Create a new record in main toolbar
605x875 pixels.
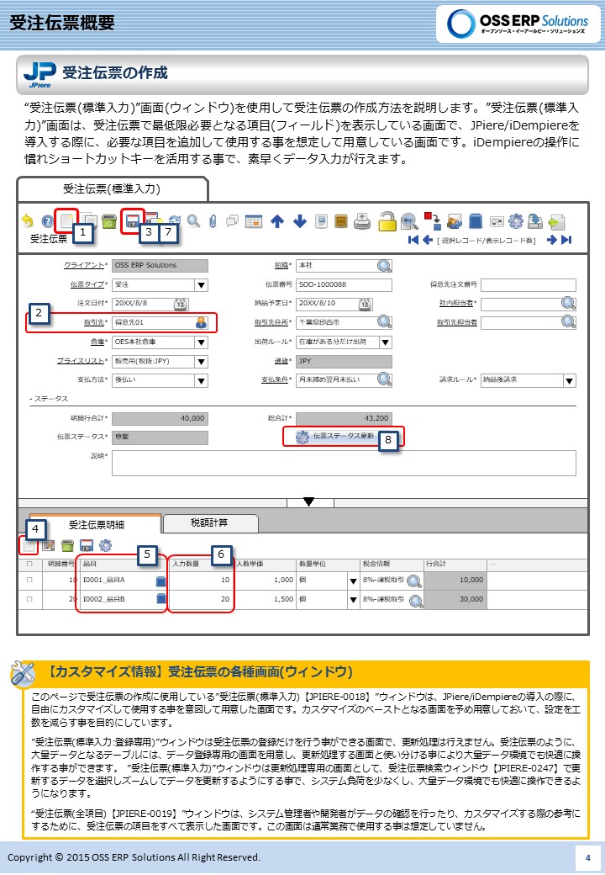click(x=66, y=221)
